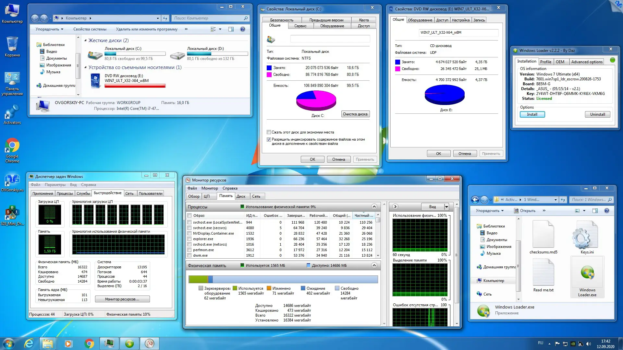
Task: Open the Вид dropdown in Resource Monitor
Action: pyautogui.click(x=435, y=206)
